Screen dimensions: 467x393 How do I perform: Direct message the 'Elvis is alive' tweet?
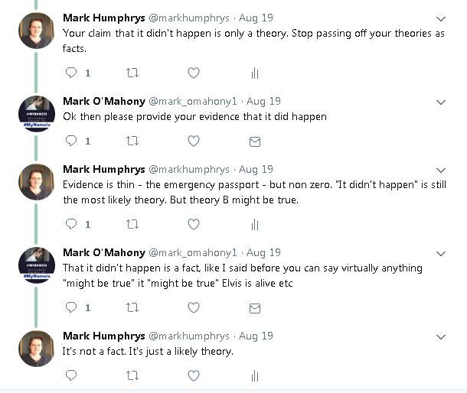[255, 307]
